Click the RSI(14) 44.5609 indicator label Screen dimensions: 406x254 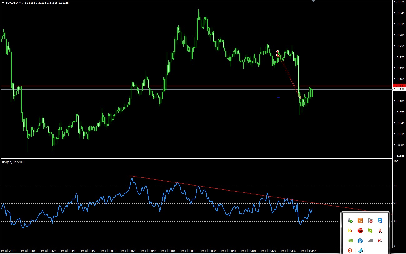(13, 162)
